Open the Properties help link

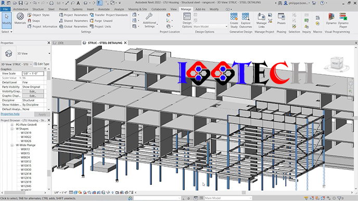click(x=10, y=114)
